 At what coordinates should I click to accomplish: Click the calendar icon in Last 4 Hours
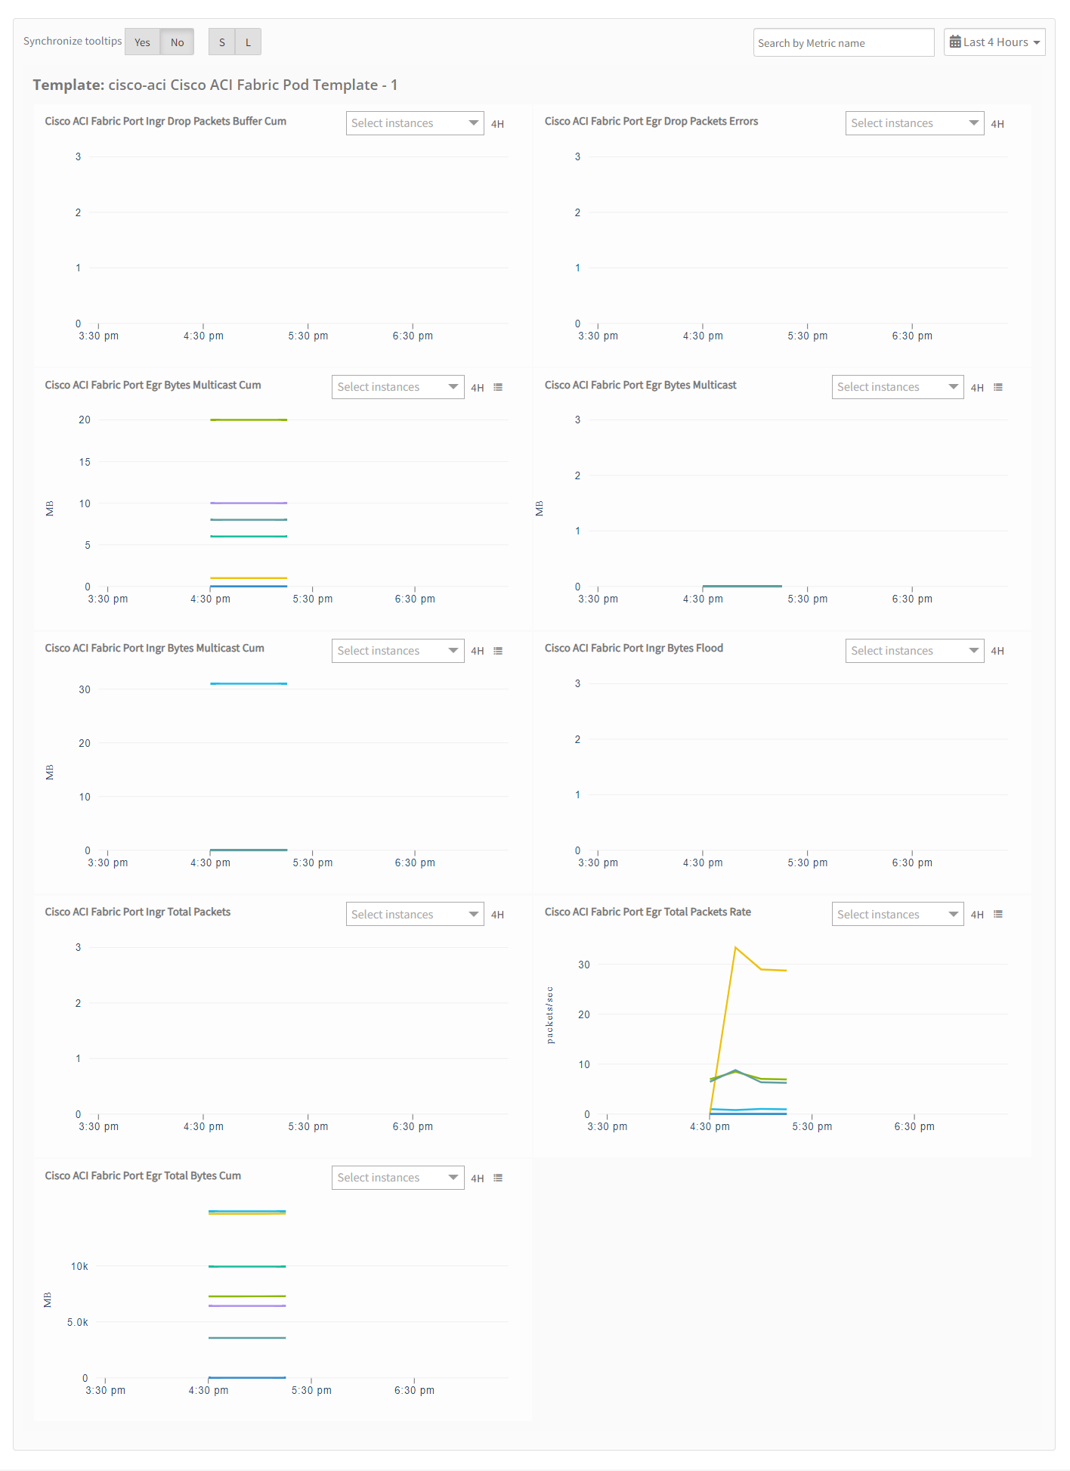(955, 42)
